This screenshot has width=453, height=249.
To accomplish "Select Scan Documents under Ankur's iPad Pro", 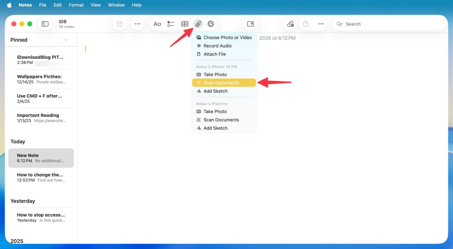I will point(224,120).
